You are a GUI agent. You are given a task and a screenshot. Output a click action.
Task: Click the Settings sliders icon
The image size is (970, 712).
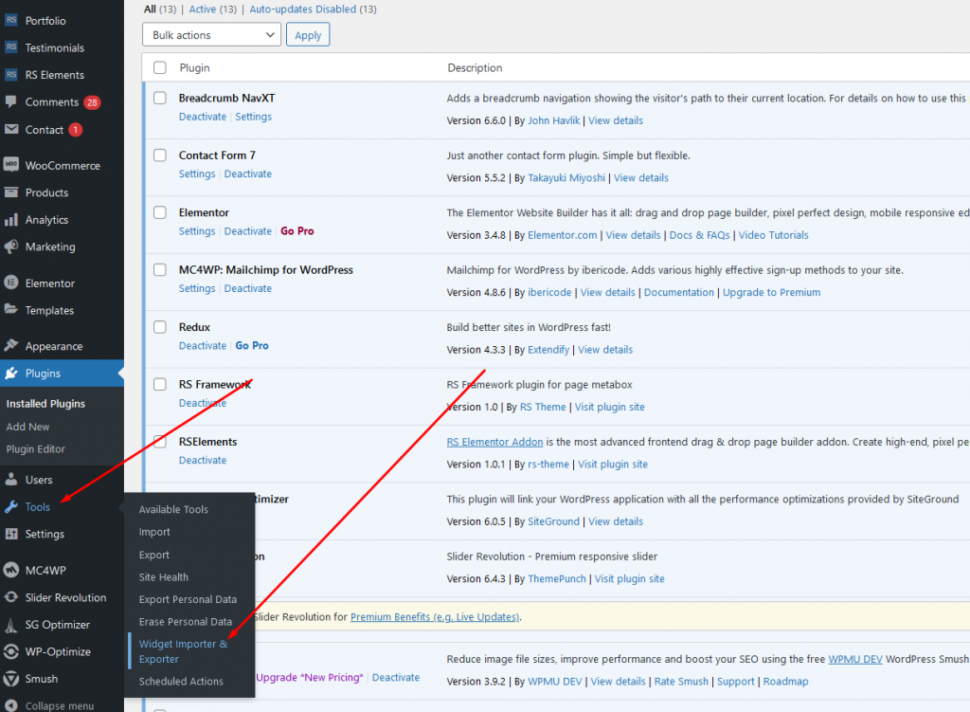pos(11,533)
